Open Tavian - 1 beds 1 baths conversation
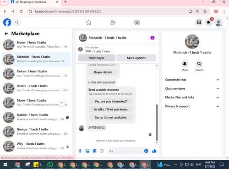 pos(36,74)
